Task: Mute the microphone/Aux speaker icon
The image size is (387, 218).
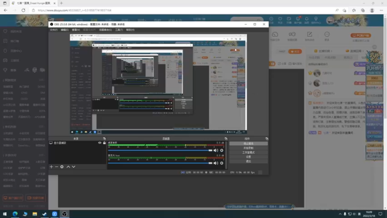Action: 216,163
